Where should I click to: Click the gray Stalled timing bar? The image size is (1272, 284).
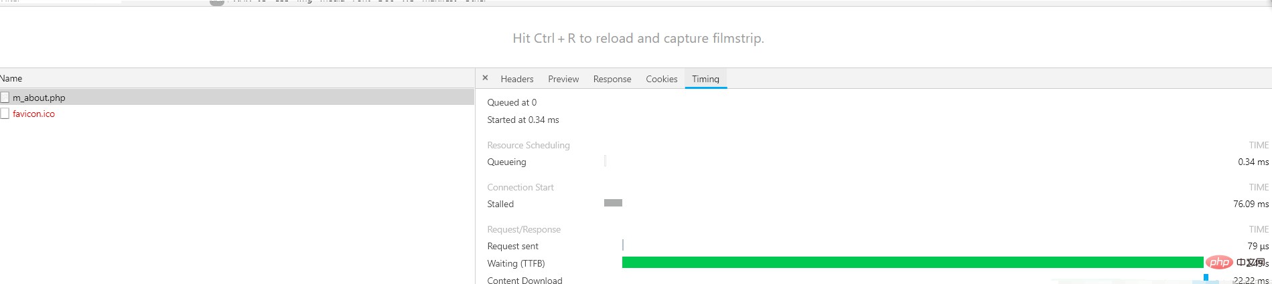point(613,203)
